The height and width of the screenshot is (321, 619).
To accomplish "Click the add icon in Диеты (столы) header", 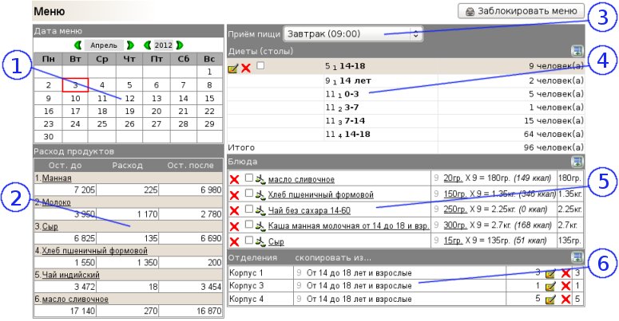I will pyautogui.click(x=577, y=51).
